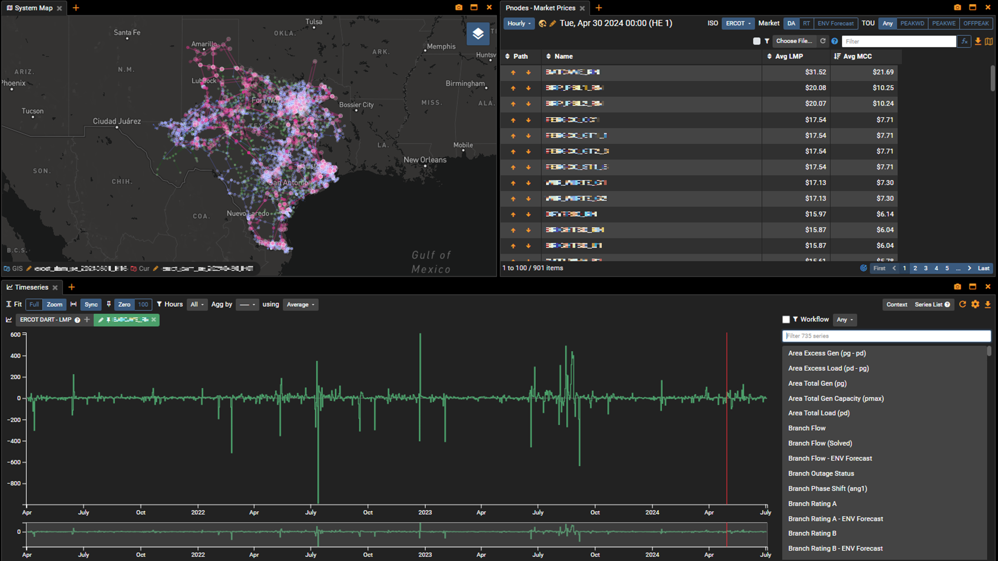Click the timeseries settings gear icon
Screen dimensions: 998x561
coord(975,304)
